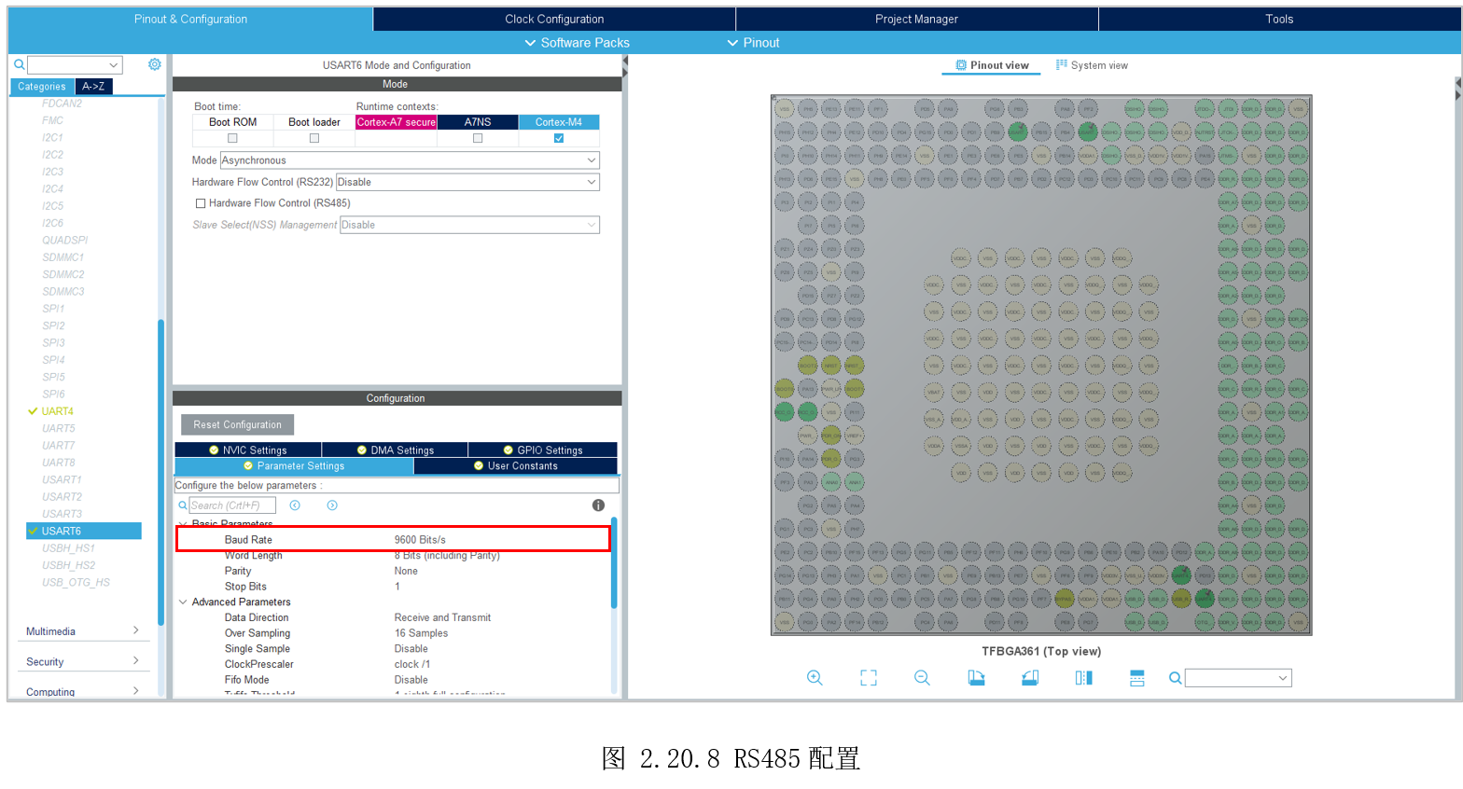Flip the chip pinout horizontally

coord(1083,678)
